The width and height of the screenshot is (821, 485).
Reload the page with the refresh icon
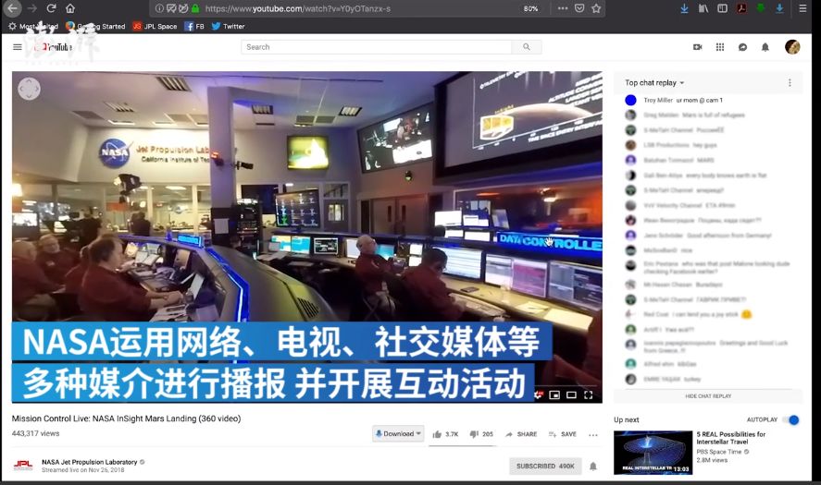coord(51,8)
